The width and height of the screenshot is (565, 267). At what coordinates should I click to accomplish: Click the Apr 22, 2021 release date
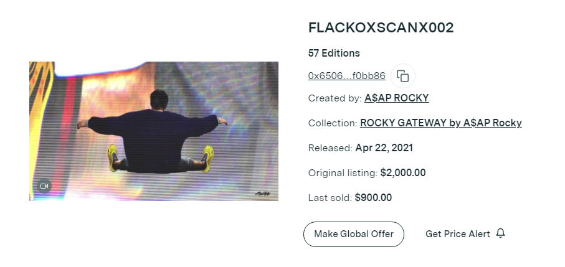tap(384, 148)
